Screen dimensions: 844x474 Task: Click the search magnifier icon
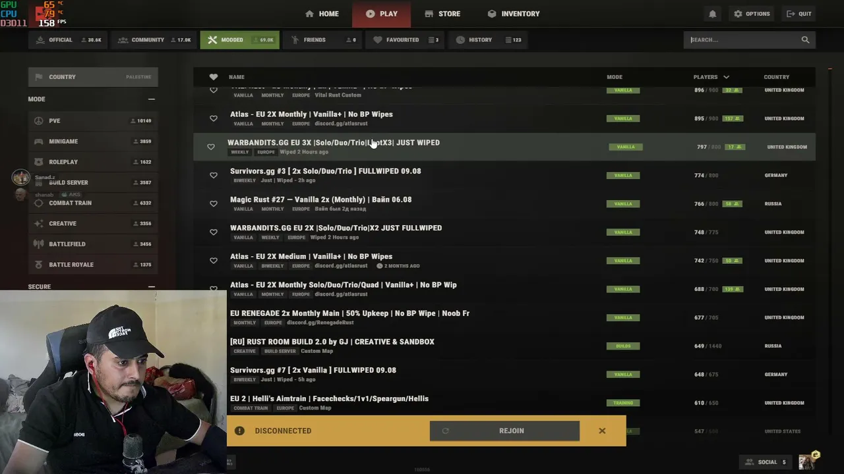coord(805,40)
